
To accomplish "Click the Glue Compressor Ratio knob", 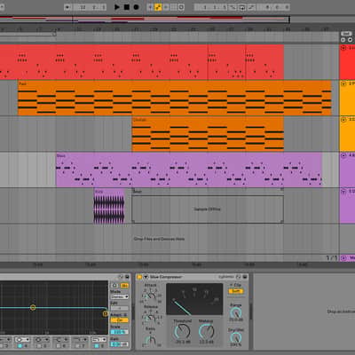I will [151, 339].
